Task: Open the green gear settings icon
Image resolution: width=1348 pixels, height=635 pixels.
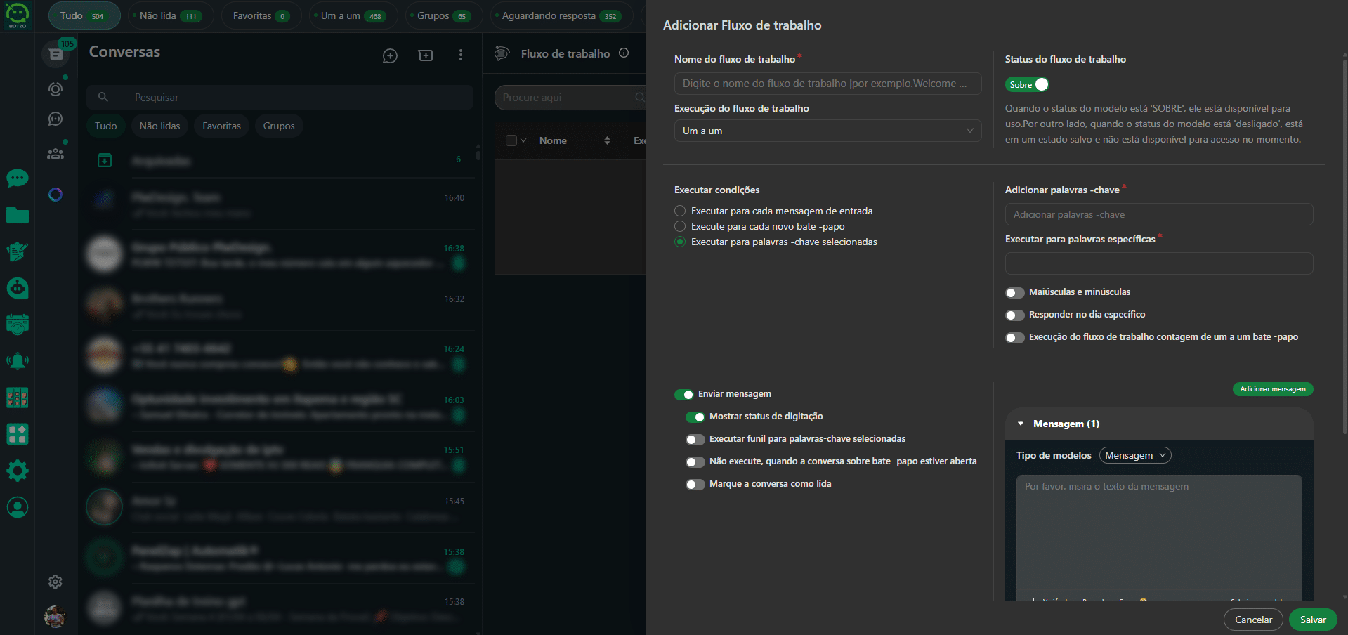Action: pyautogui.click(x=18, y=471)
